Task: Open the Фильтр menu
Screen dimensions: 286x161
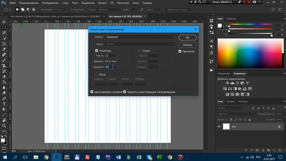Action: [102, 3]
